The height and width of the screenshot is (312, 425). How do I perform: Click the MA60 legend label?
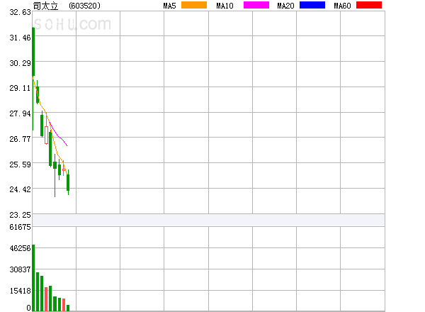342,6
